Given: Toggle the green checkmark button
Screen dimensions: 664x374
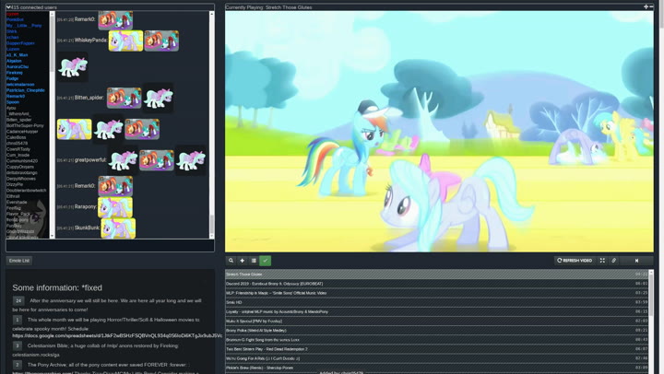Looking at the screenshot, I should 265,261.
